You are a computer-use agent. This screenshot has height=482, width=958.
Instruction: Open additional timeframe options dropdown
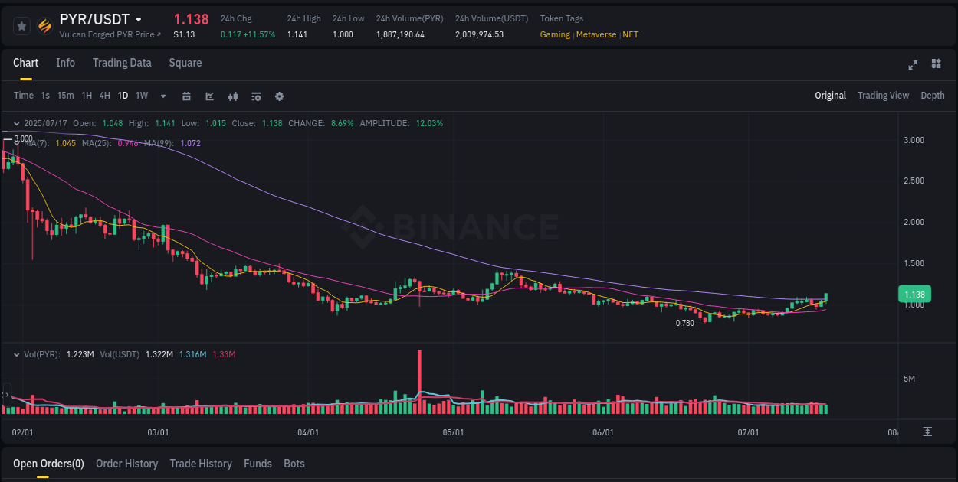(x=162, y=96)
